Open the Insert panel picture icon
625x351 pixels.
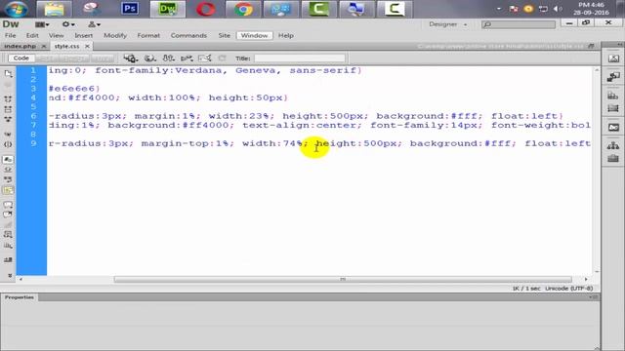click(613, 58)
